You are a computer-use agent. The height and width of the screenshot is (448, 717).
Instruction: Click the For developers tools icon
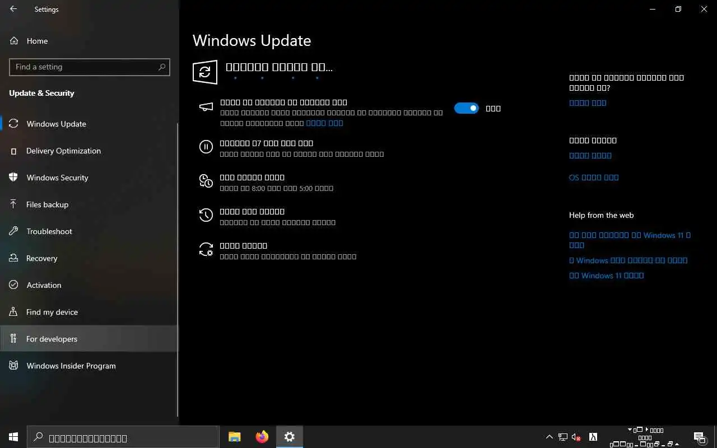pyautogui.click(x=14, y=339)
